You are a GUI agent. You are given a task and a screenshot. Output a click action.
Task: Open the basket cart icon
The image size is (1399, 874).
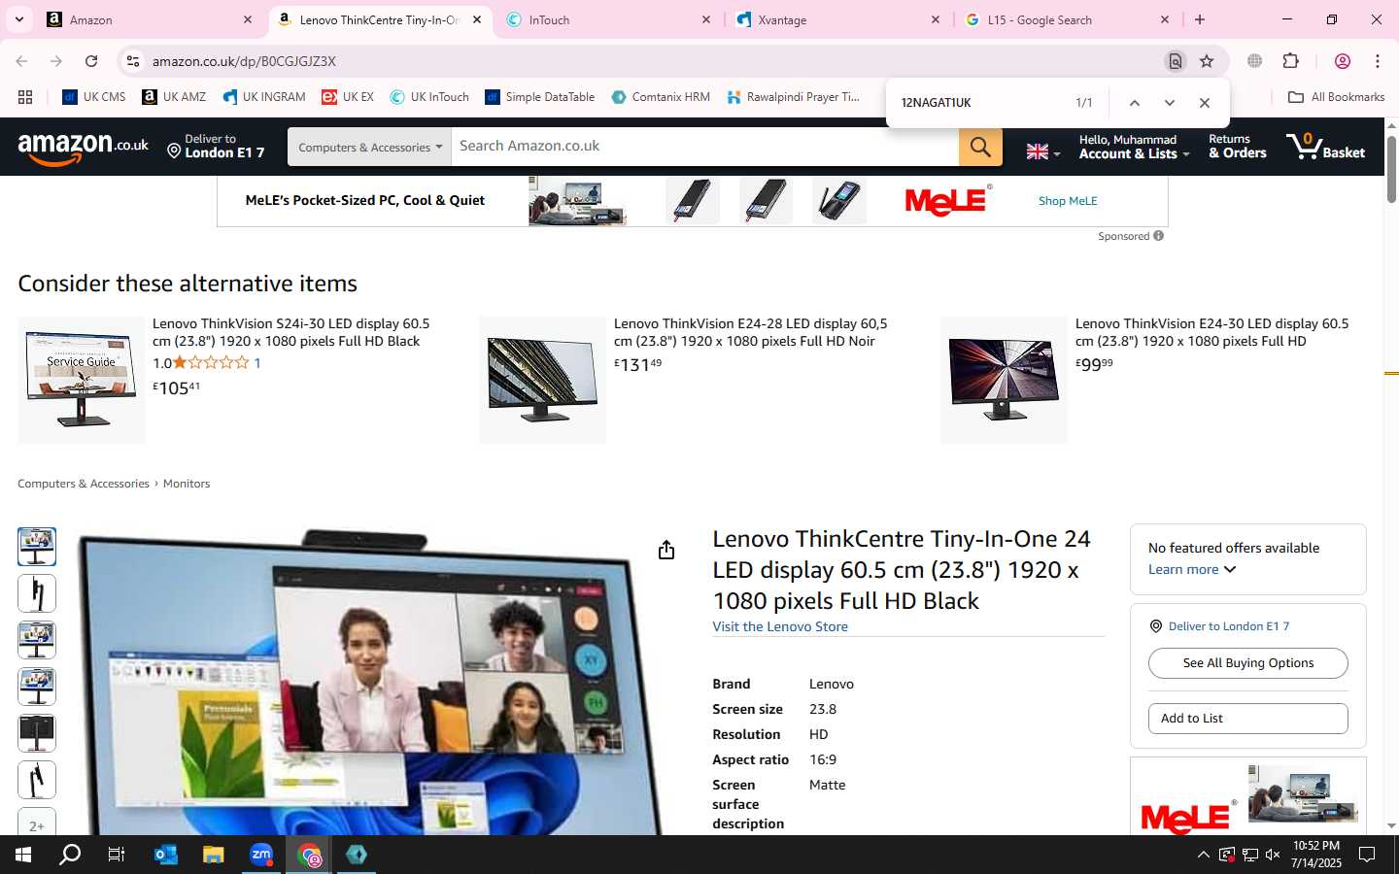click(1325, 147)
